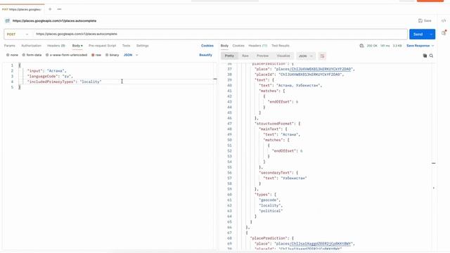The width and height of the screenshot is (450, 253).
Task: Open the places link on line 69
Action: (x=321, y=244)
